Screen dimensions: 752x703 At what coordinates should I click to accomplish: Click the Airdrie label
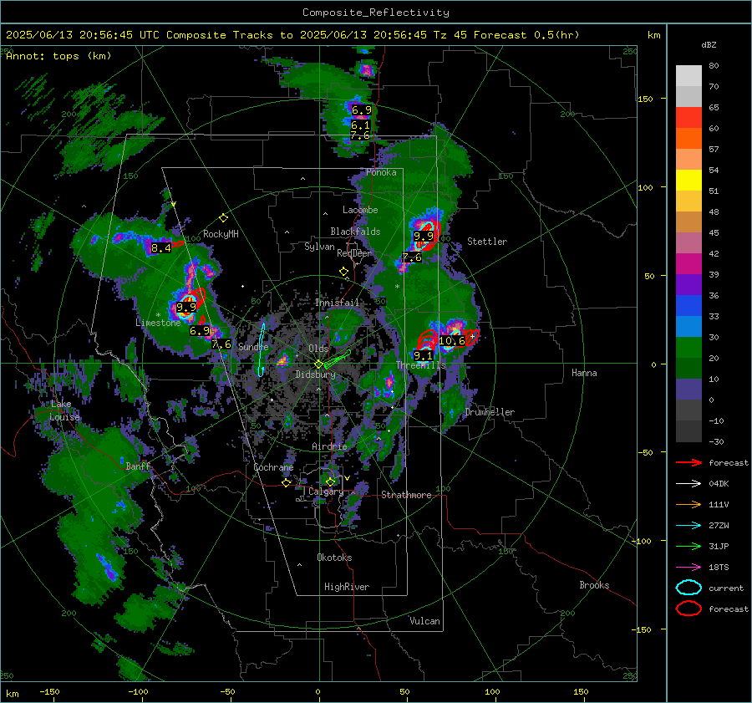pyautogui.click(x=329, y=446)
